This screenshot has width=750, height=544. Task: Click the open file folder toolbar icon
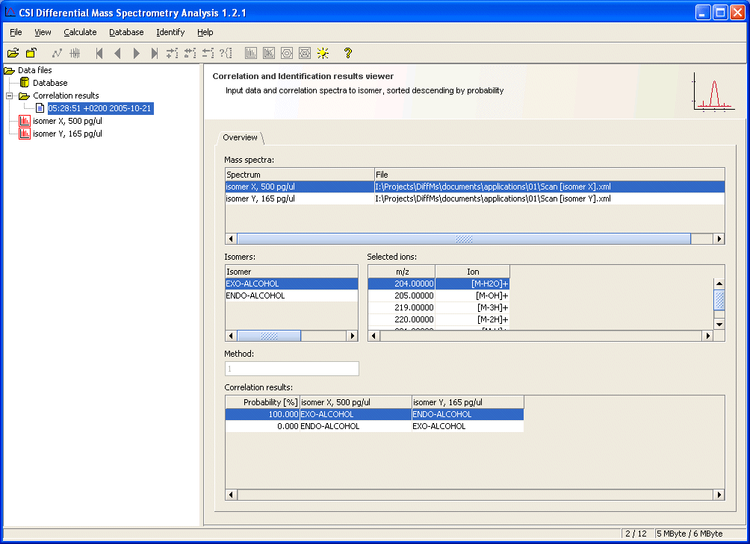pyautogui.click(x=13, y=53)
